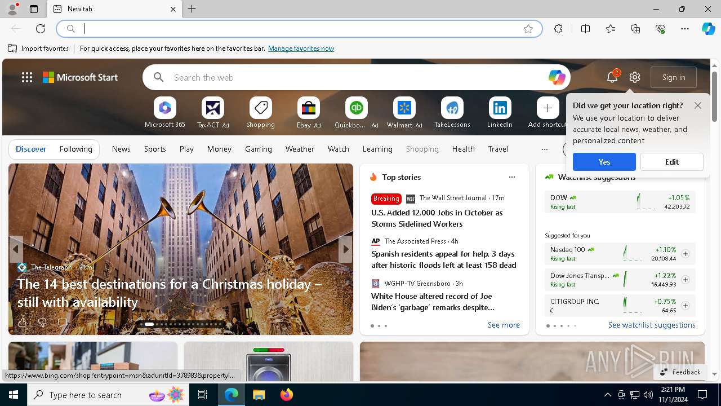Launch Firefox from taskbar

287,395
